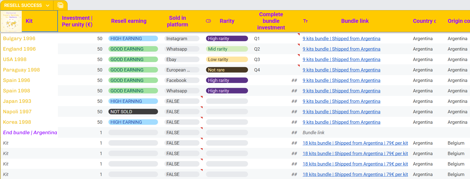Open the bundle link in Bulgary 1996 row
470x179 pixels.
pyautogui.click(x=341, y=38)
